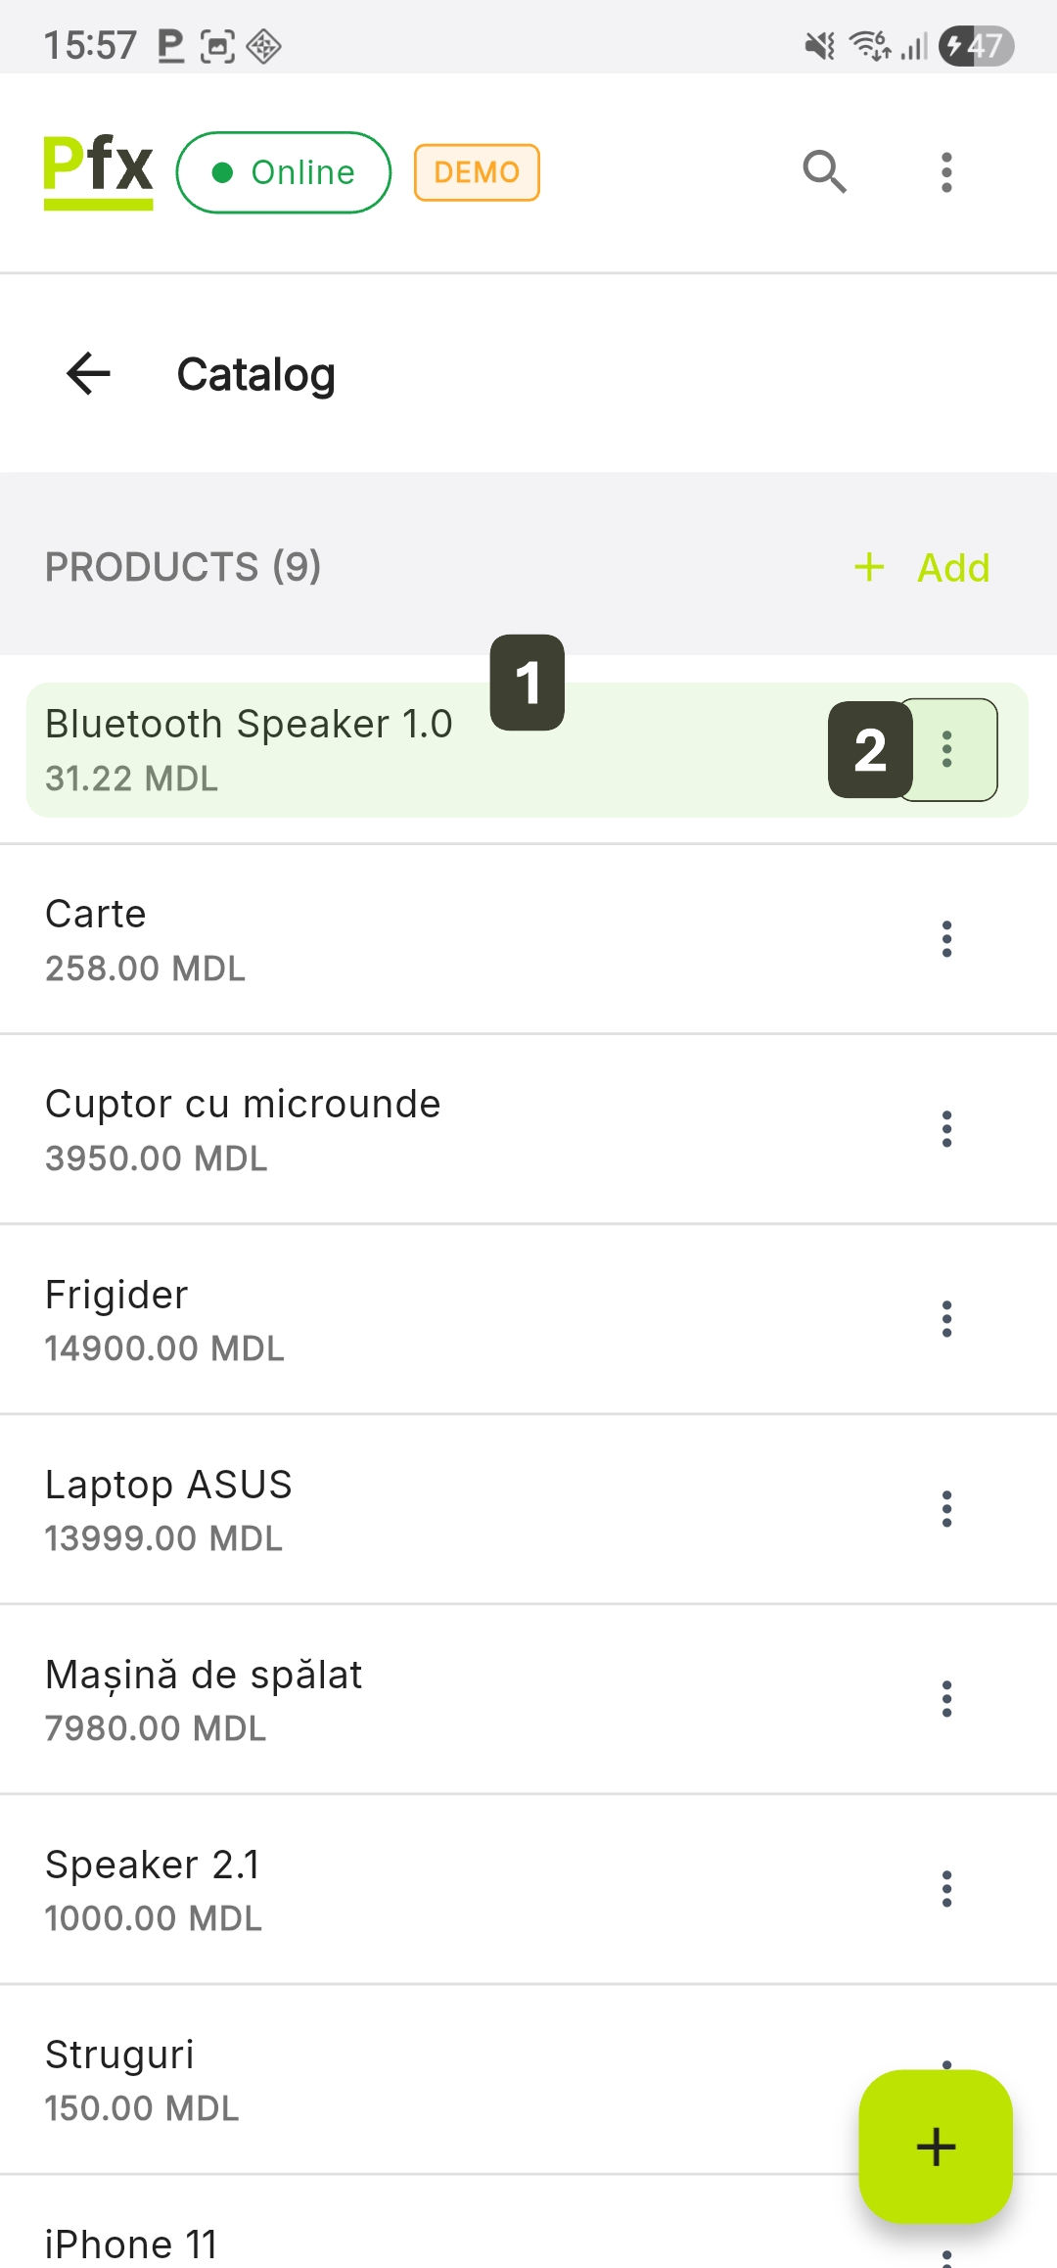Tap the Pfx logo
Screen dimensions: 1057x2268
tap(98, 171)
